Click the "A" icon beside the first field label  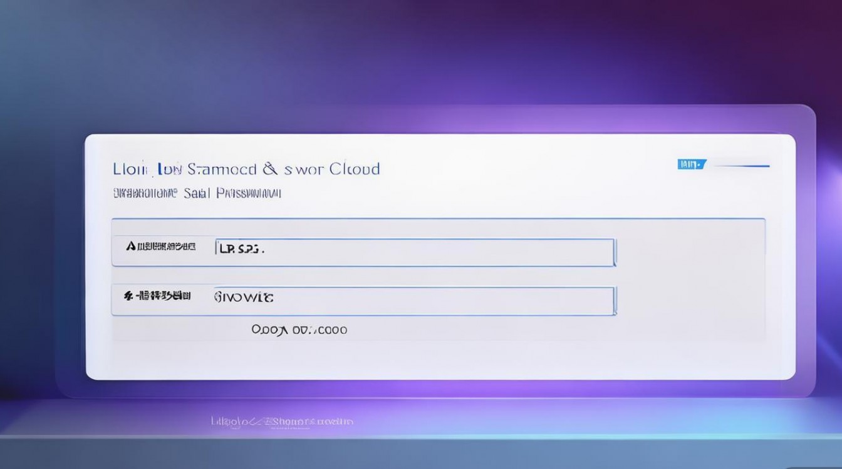coord(131,247)
